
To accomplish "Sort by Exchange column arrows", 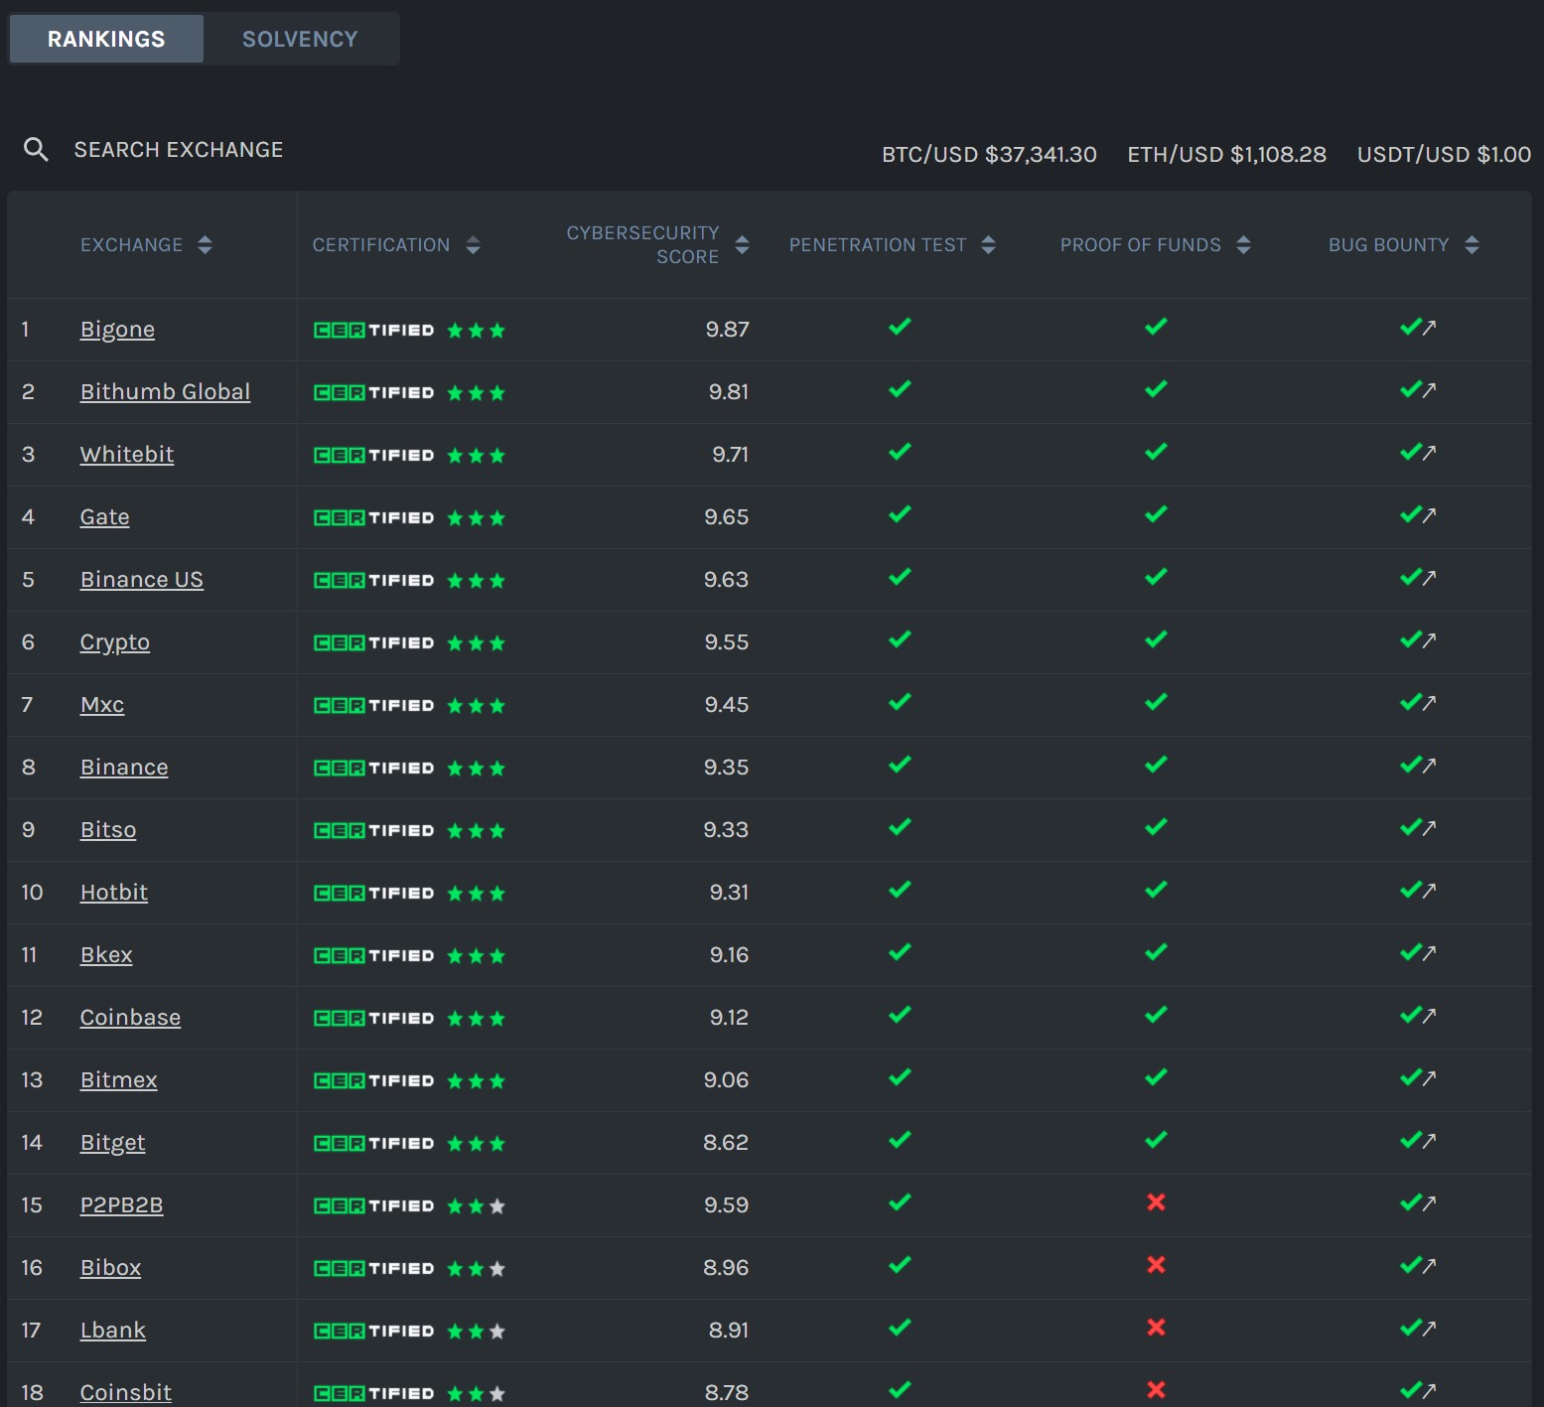I will click(205, 245).
